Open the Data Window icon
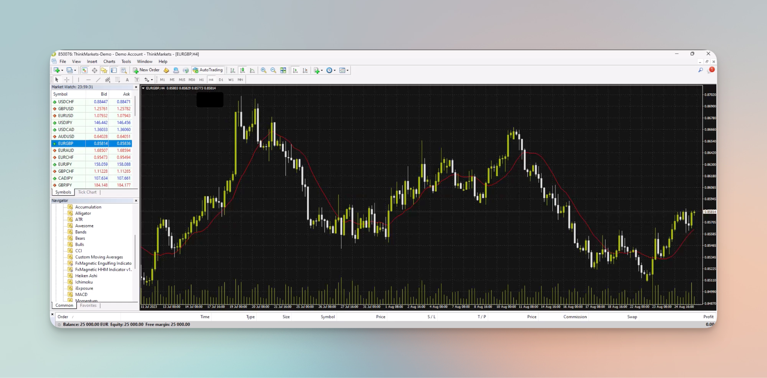Image resolution: width=767 pixels, height=378 pixels. pos(94,70)
